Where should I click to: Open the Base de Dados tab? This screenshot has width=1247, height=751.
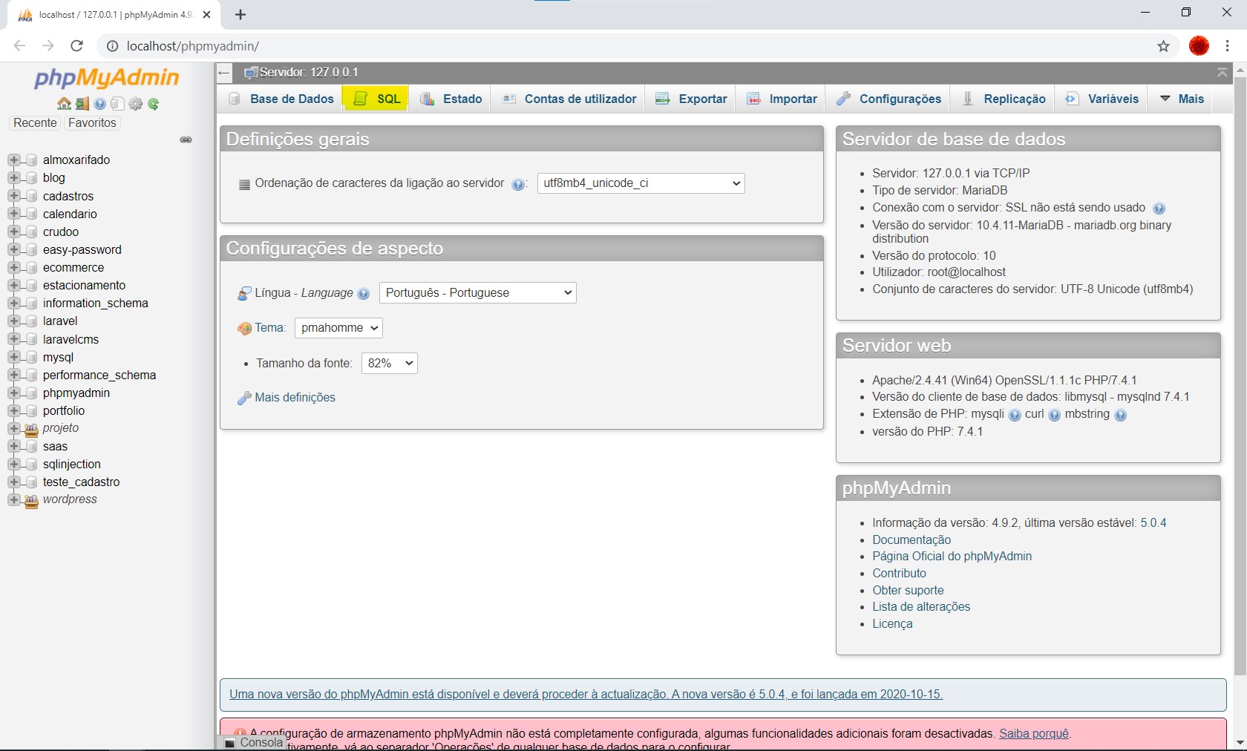click(281, 99)
